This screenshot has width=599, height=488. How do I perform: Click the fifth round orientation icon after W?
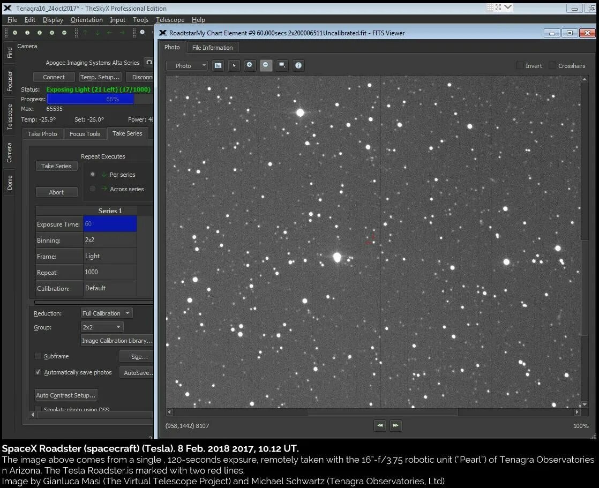(64, 33)
